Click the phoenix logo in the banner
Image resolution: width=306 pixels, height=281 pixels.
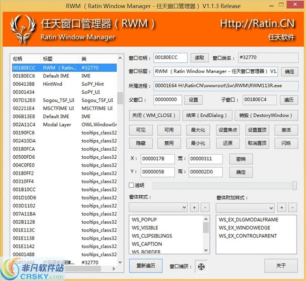(23, 29)
